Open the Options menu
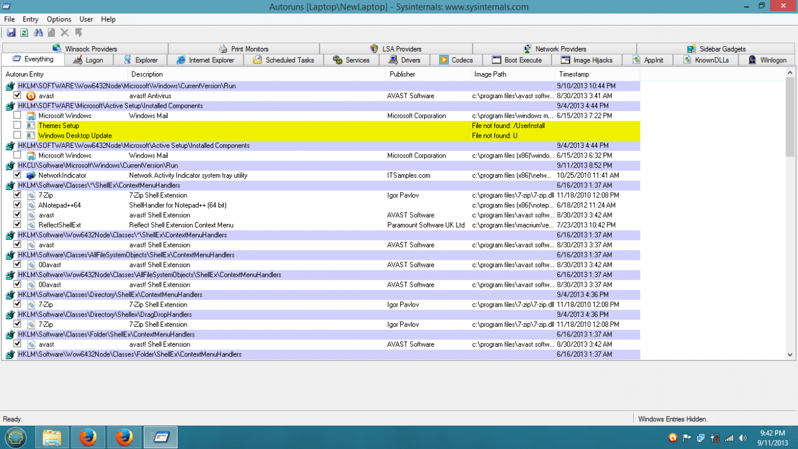This screenshot has height=449, width=798. coord(59,19)
